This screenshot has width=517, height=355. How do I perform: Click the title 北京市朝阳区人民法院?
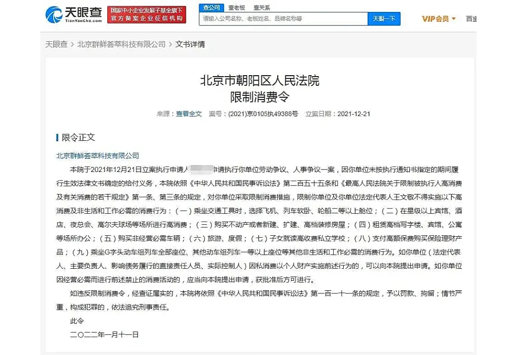(260, 80)
